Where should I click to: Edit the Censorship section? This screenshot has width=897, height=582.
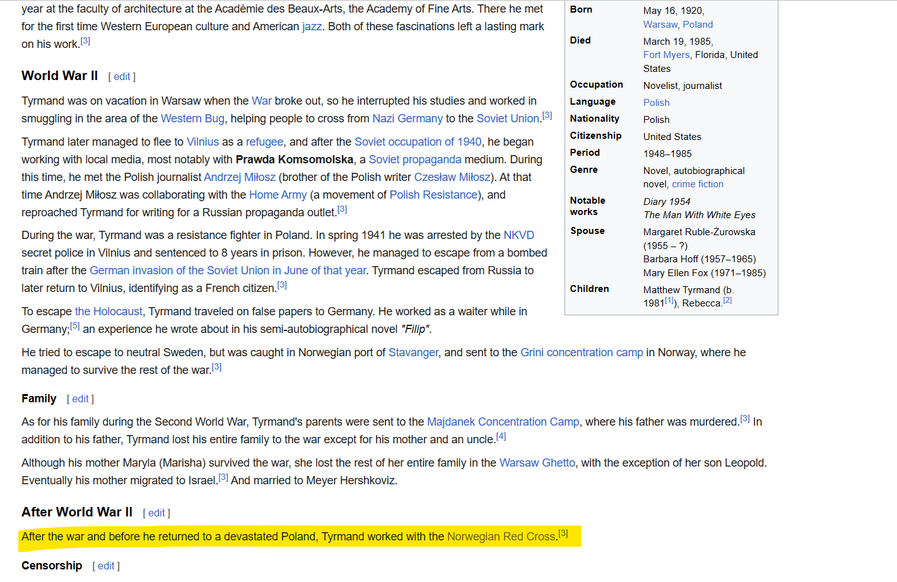tap(106, 566)
